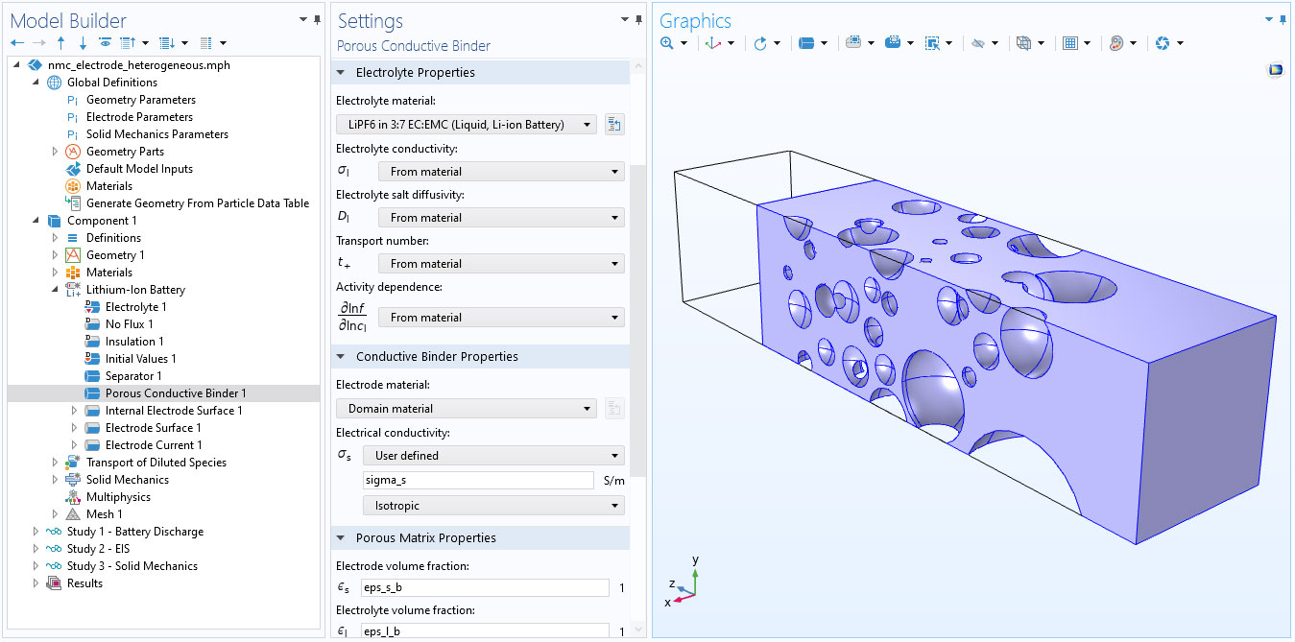The image size is (1295, 642).
Task: Toggle the eye icon in Model Builder toolbar
Action: (x=105, y=43)
